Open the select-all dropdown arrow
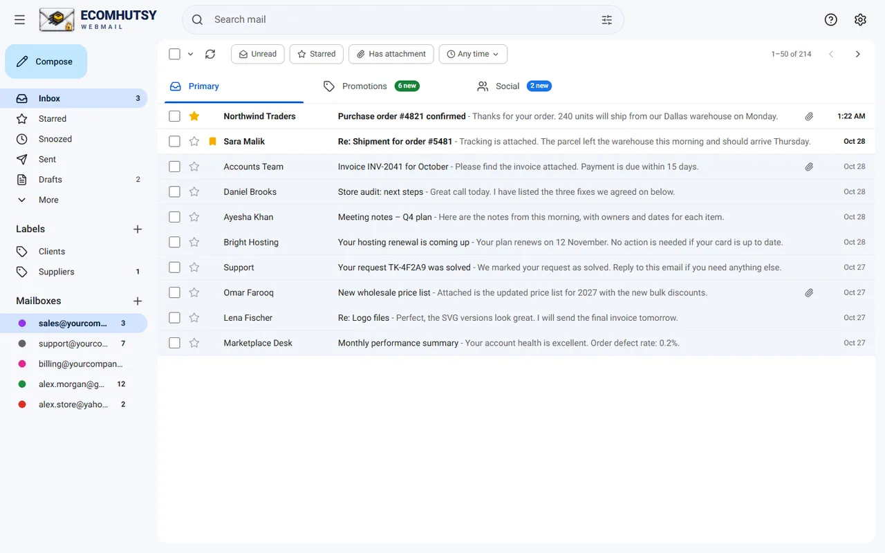This screenshot has height=553, width=885. [190, 54]
